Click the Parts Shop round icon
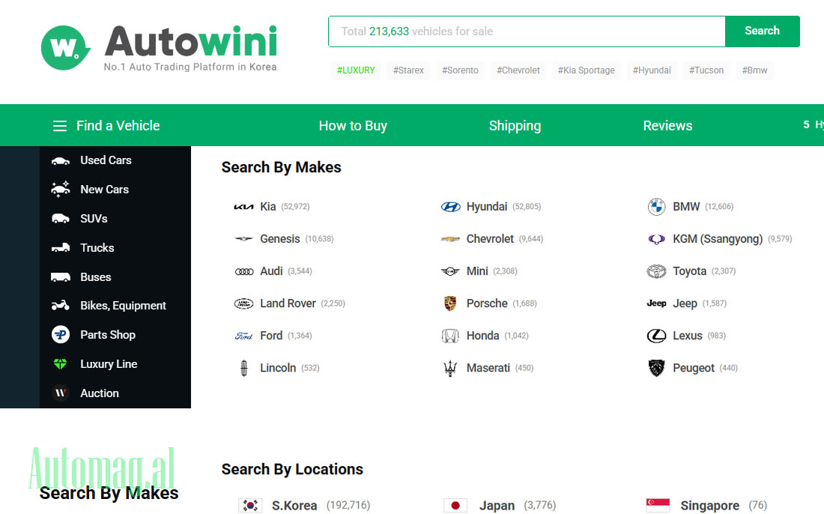The height and width of the screenshot is (514, 824). [61, 335]
